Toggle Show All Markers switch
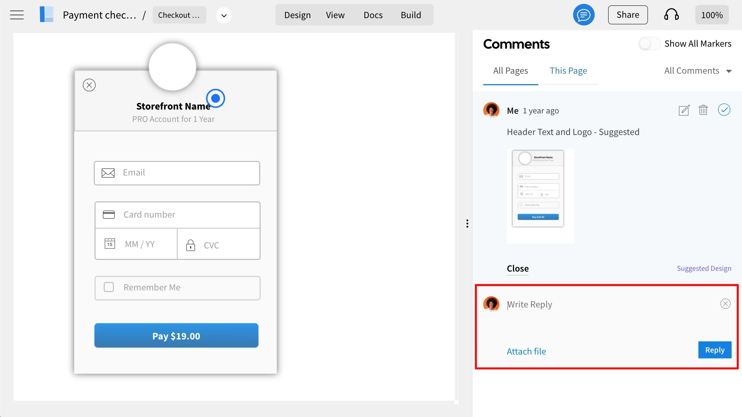This screenshot has width=742, height=417. (x=649, y=44)
